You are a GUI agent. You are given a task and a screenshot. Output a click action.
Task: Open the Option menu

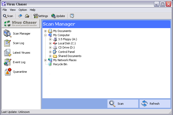23,10
